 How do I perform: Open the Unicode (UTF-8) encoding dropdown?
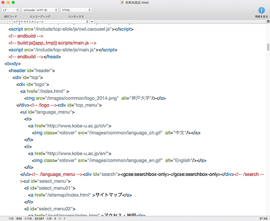click(40, 10)
